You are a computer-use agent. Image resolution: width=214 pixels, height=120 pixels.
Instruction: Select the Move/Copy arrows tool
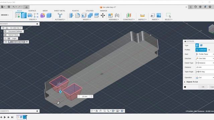(103, 15)
